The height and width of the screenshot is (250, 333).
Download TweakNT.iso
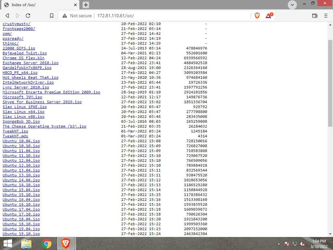pyautogui.click(x=15, y=132)
